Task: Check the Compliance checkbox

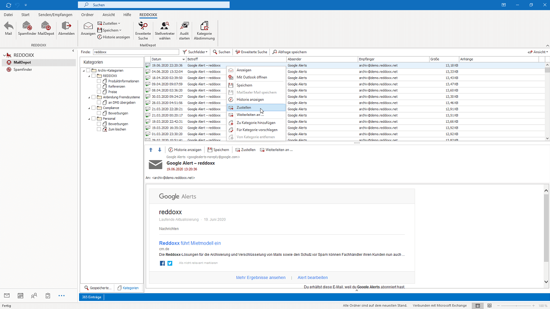Action: (x=94, y=108)
